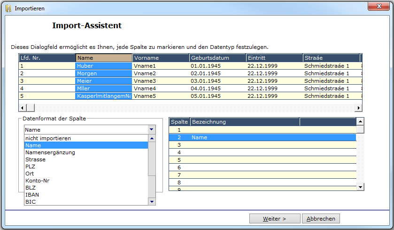
Task: Choose 'Strasse' from the format list
Action: (x=86, y=159)
